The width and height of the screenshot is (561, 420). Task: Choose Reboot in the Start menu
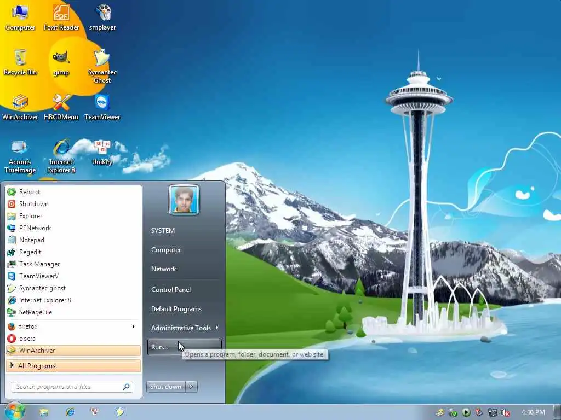point(73,192)
